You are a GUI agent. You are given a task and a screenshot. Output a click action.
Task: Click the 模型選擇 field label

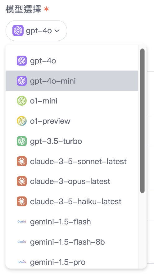click(x=23, y=9)
